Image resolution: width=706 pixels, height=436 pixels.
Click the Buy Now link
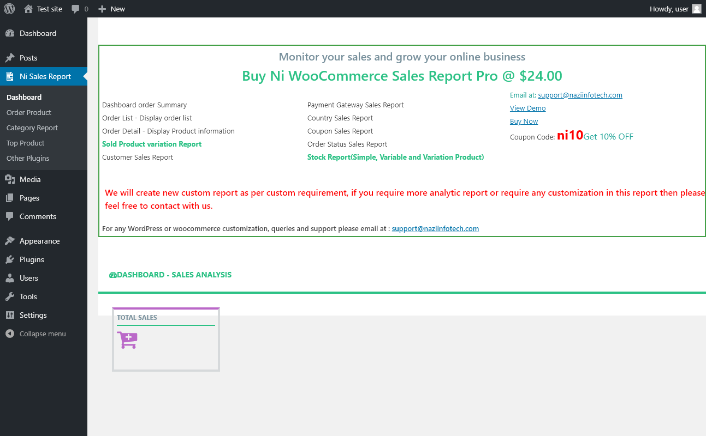[x=524, y=121]
